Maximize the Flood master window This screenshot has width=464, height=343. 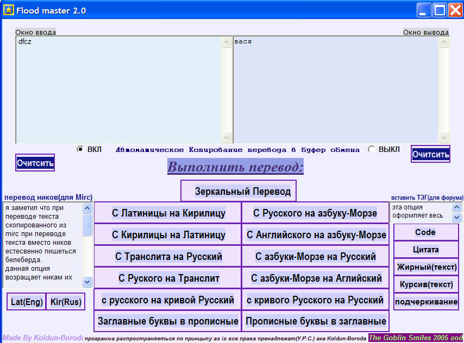click(x=440, y=10)
